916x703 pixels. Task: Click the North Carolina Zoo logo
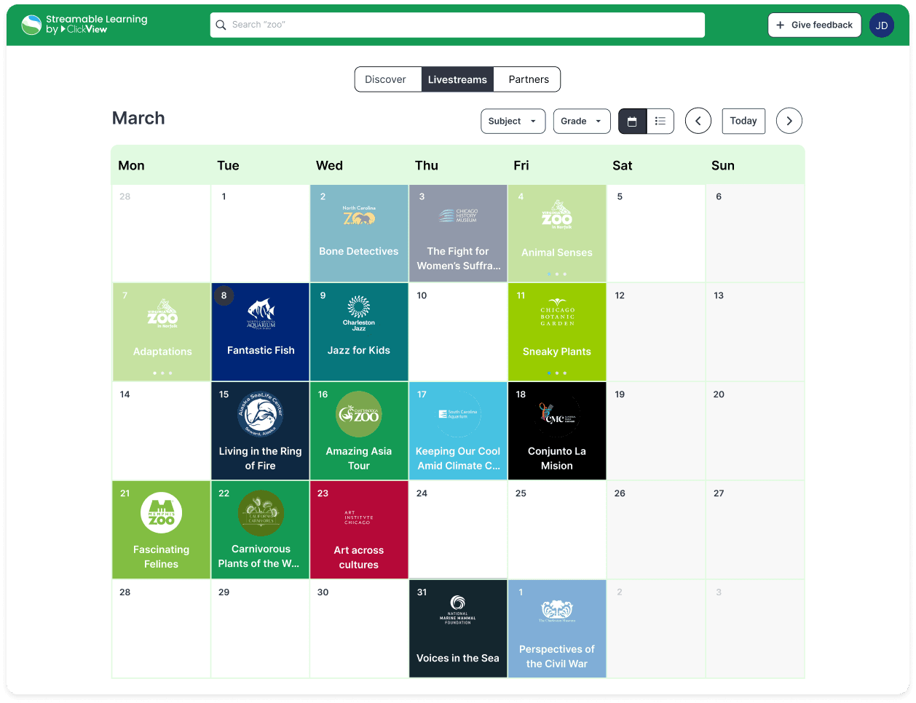(x=359, y=215)
